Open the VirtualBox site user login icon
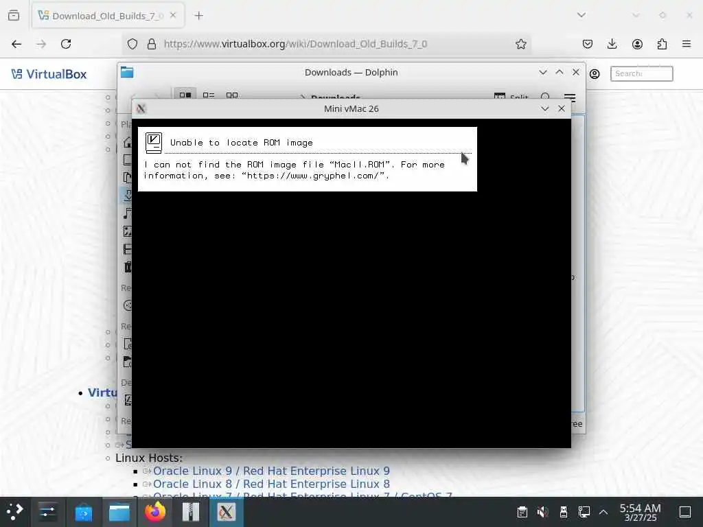This screenshot has width=703, height=527. point(595,74)
